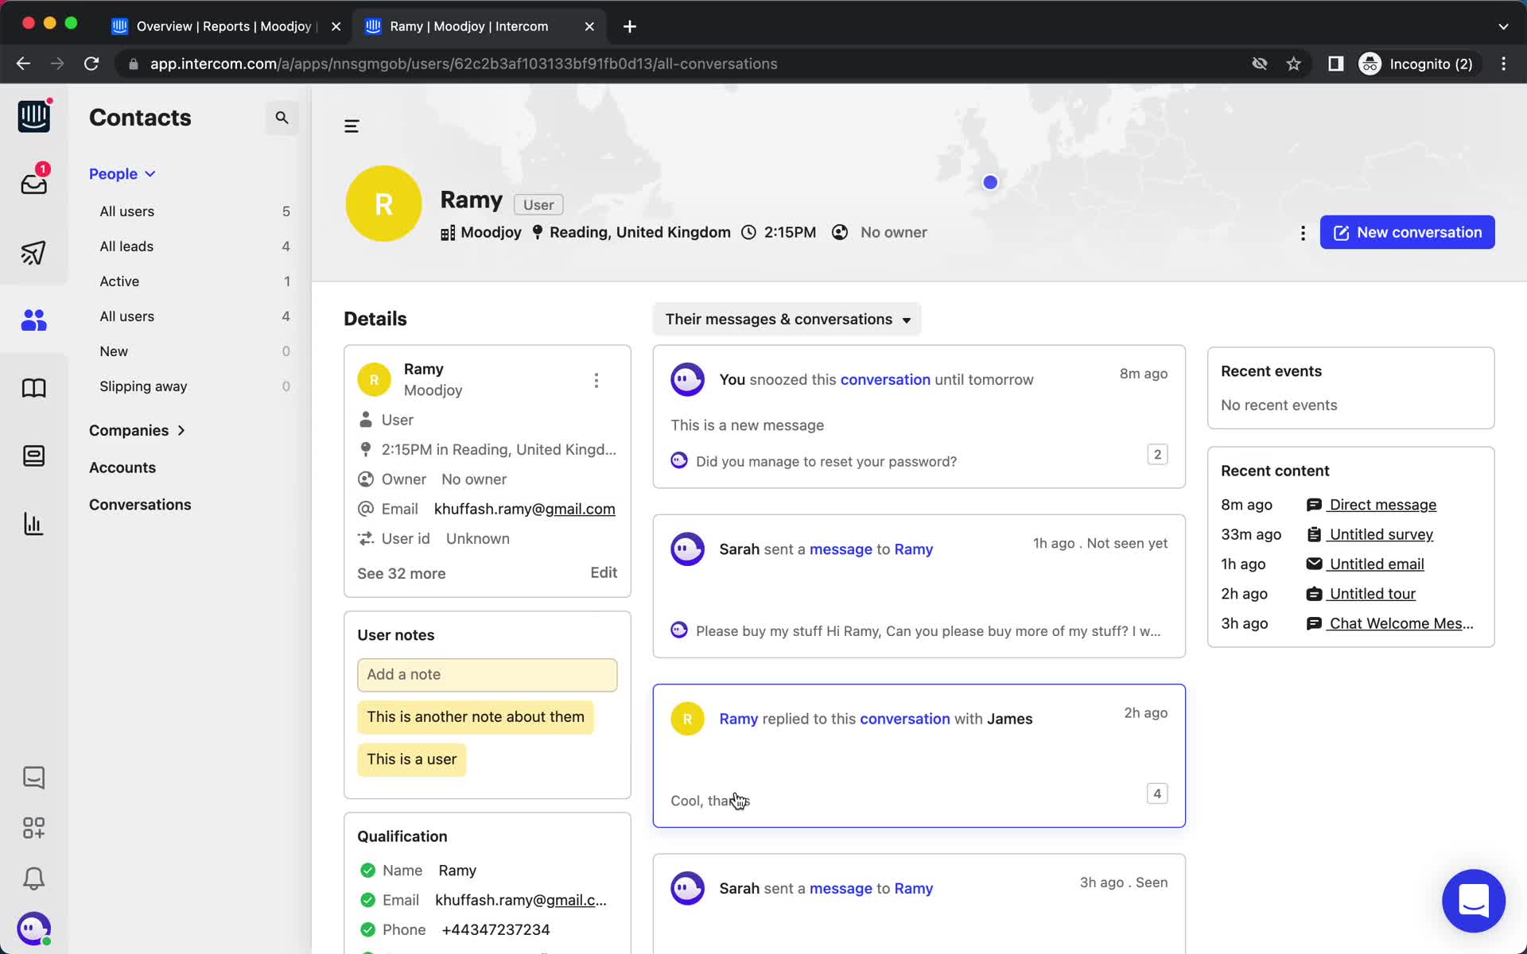Start a New conversation
Screen dimensions: 1527x954
point(1407,232)
